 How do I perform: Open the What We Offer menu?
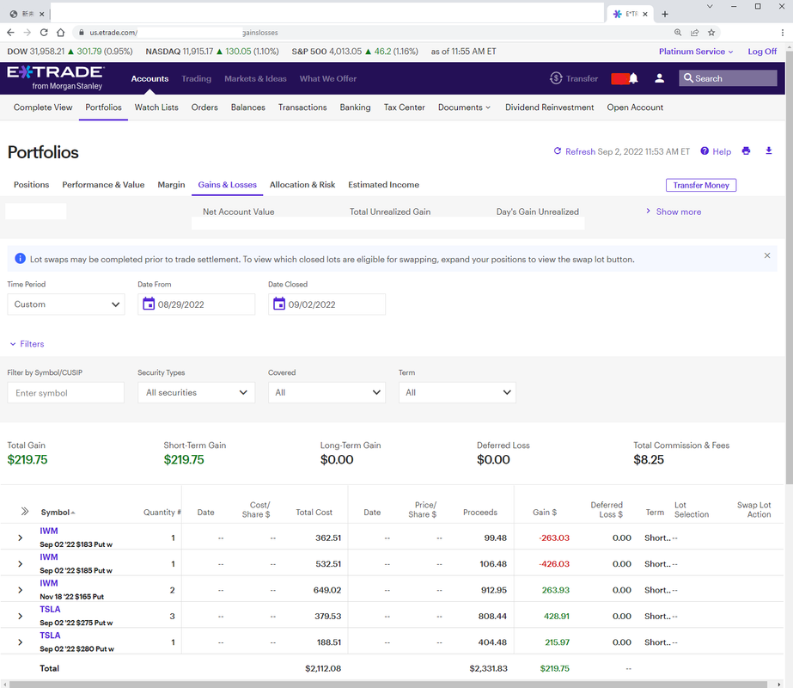click(328, 78)
